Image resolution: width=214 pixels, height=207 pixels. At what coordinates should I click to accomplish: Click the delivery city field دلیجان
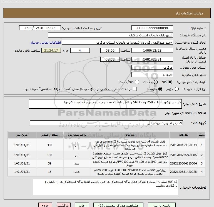152,74
